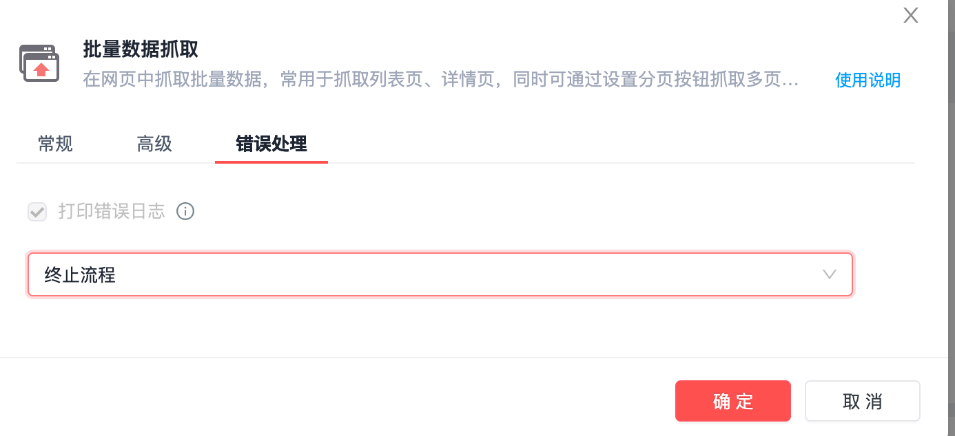Image resolution: width=955 pixels, height=436 pixels.
Task: Open the 高级 tab
Action: 154,144
